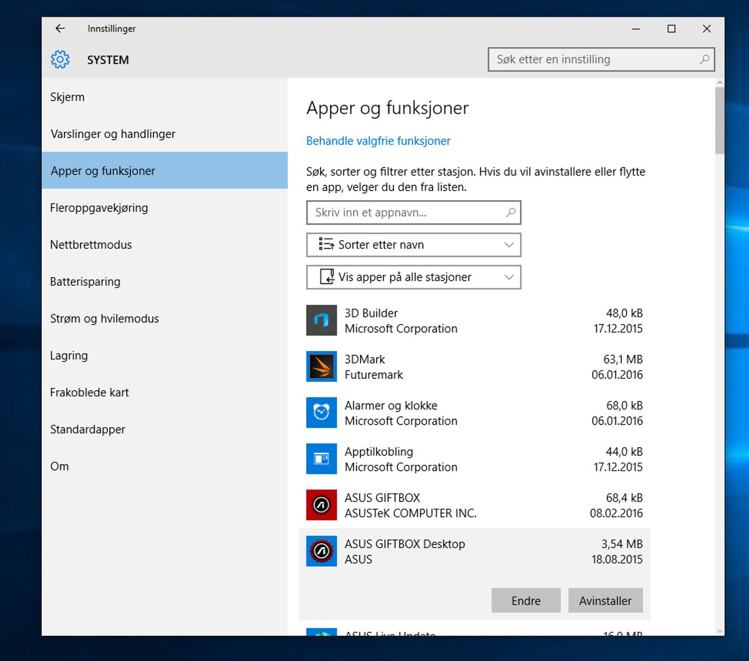Select the 3D Builder list entry
Viewport: 749px width, 661px height.
click(x=474, y=321)
